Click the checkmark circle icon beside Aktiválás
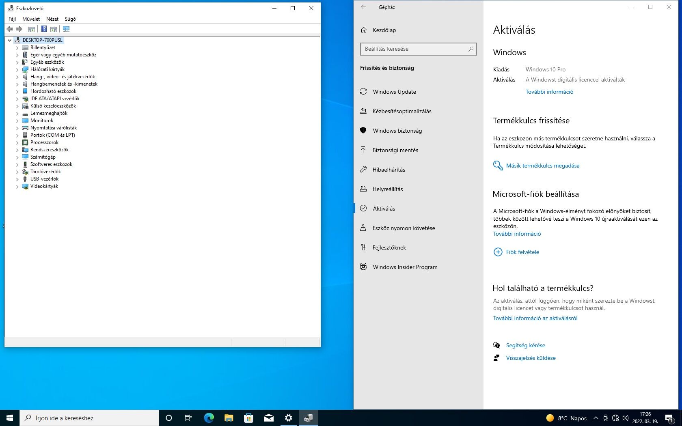 pos(363,209)
